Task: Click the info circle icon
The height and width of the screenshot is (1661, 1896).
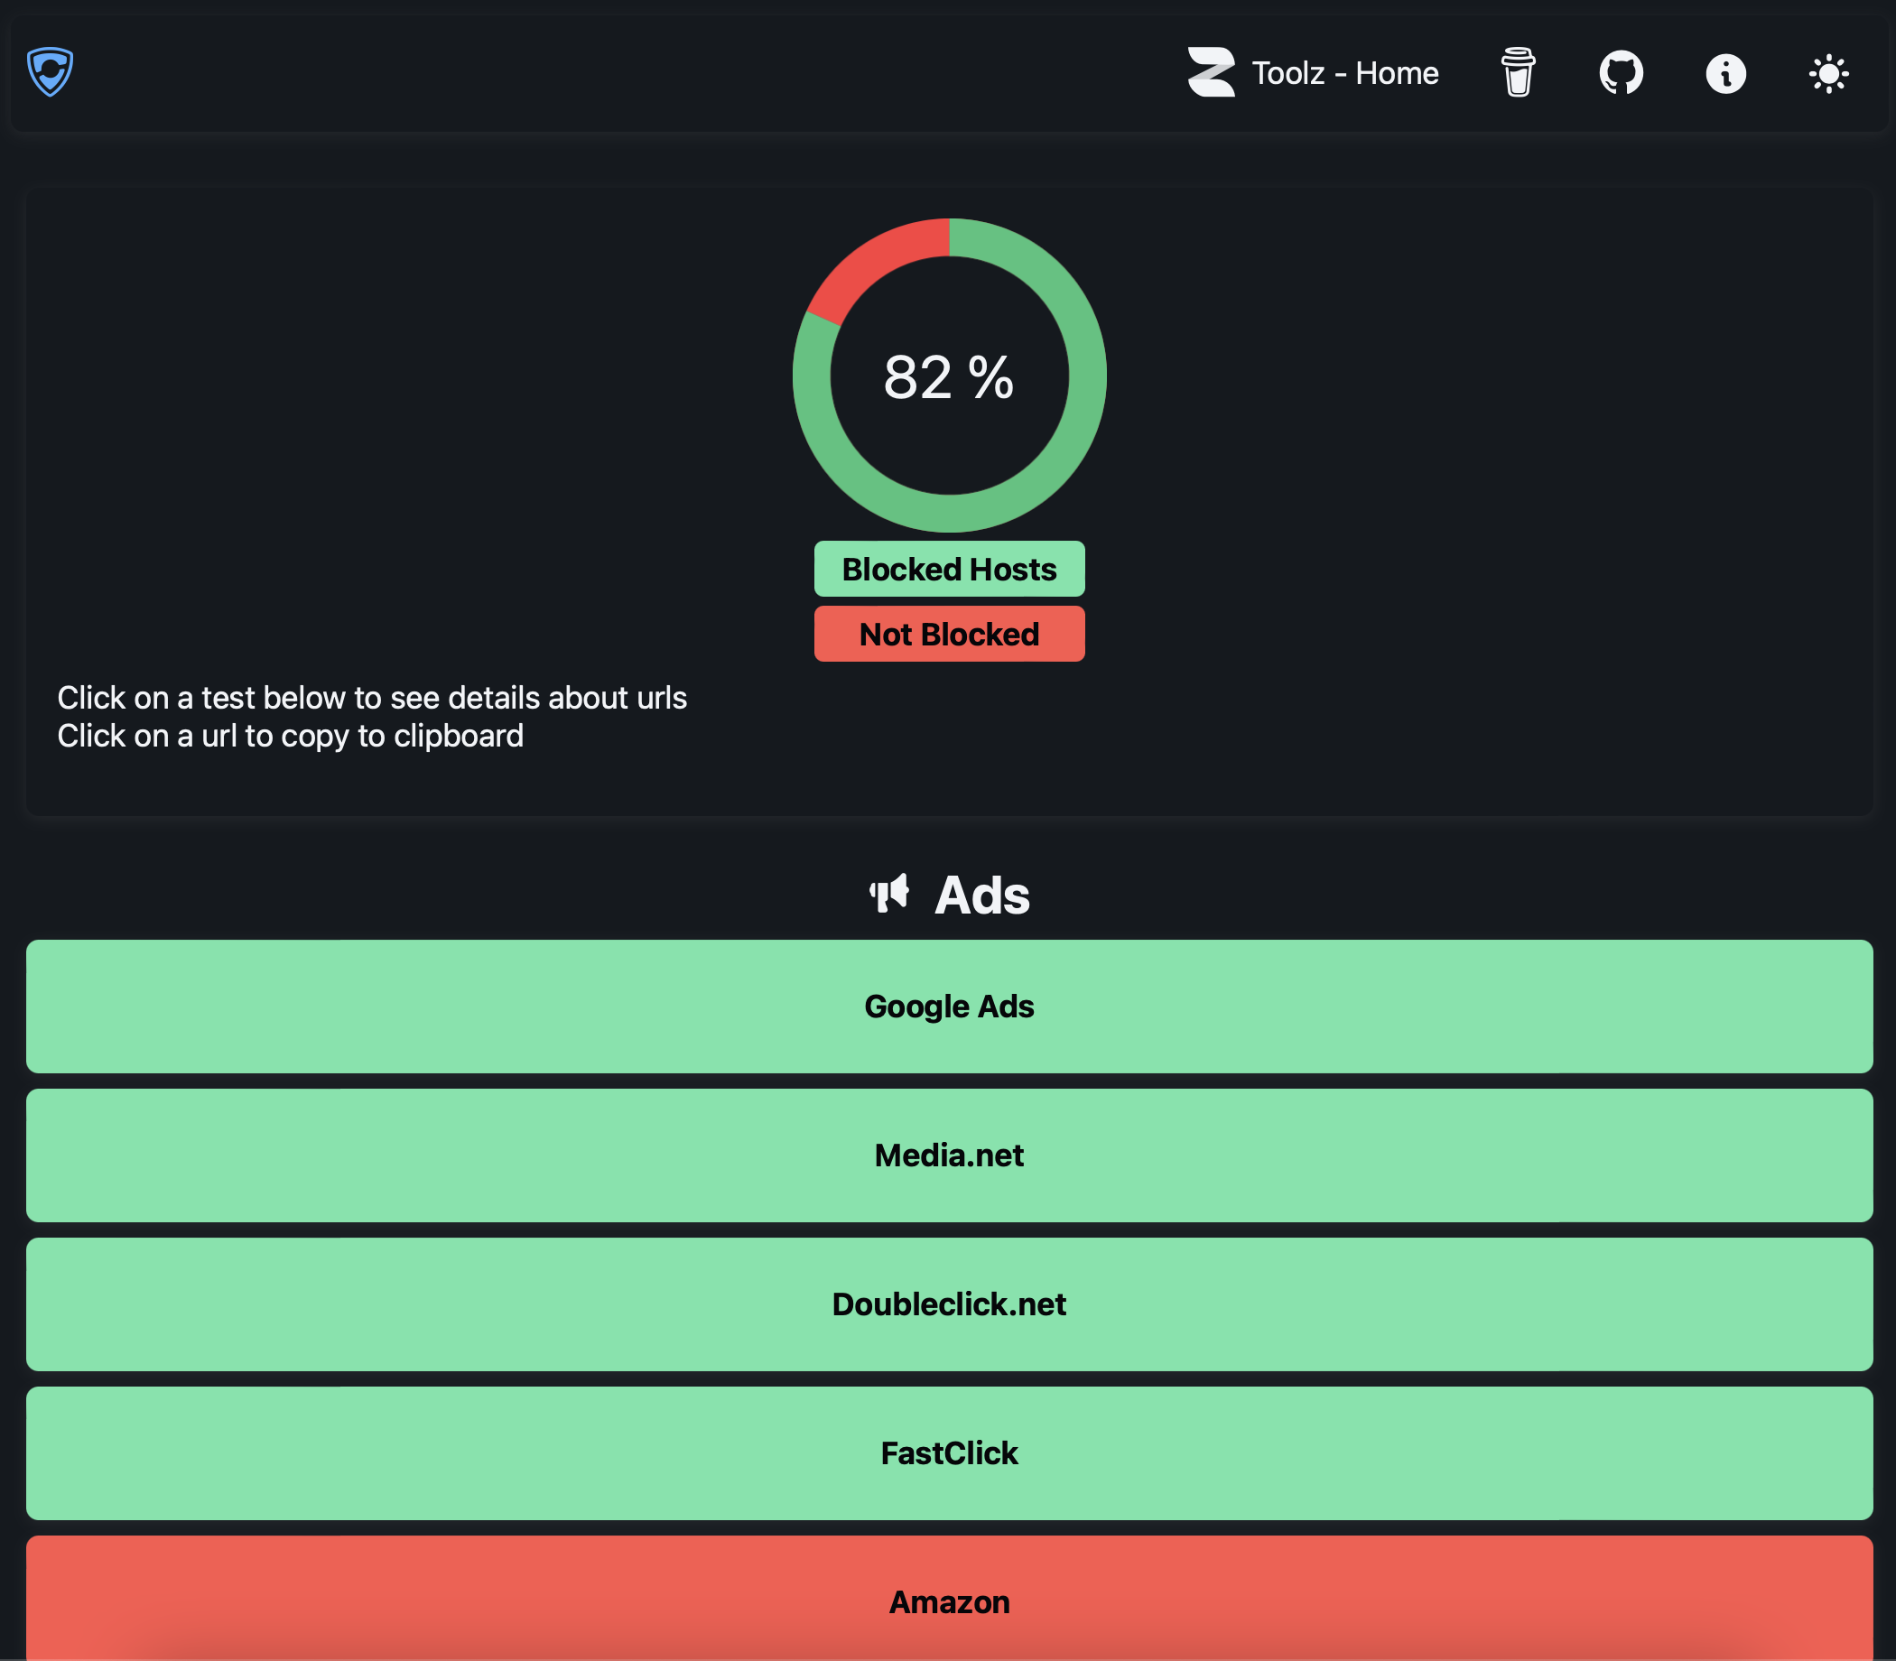Action: click(x=1724, y=73)
